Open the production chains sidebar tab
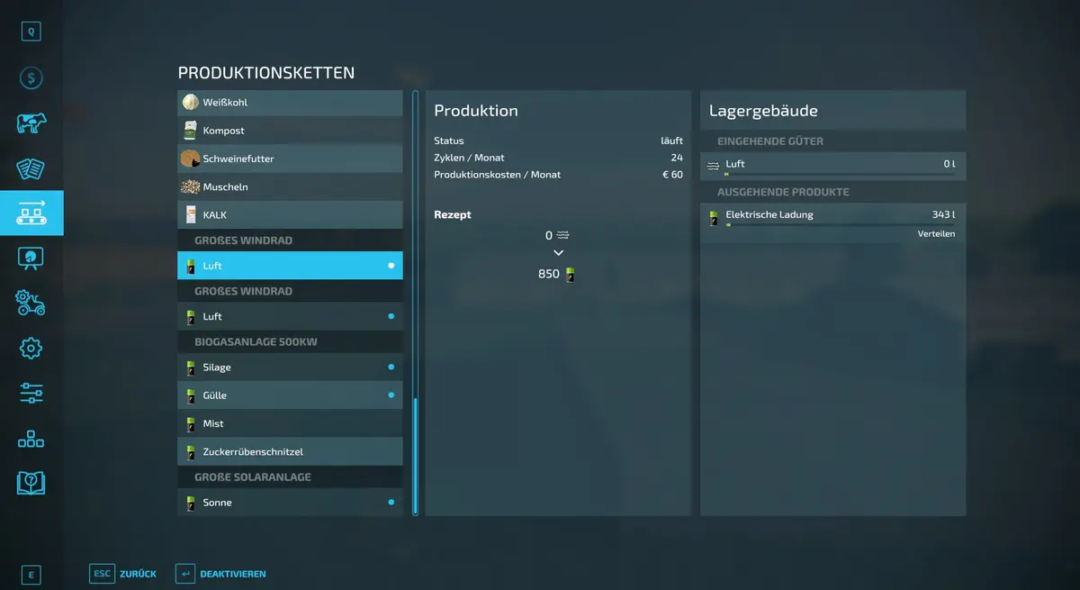This screenshot has height=590, width=1080. click(x=31, y=213)
